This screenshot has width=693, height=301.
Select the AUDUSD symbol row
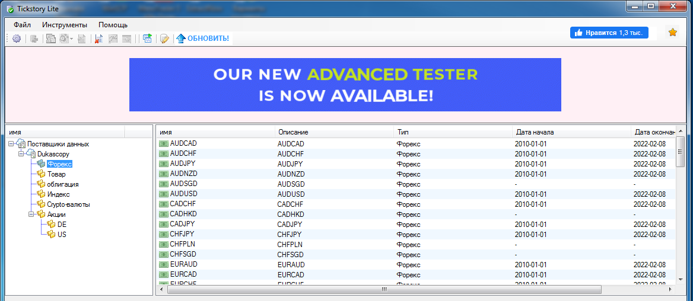(417, 194)
